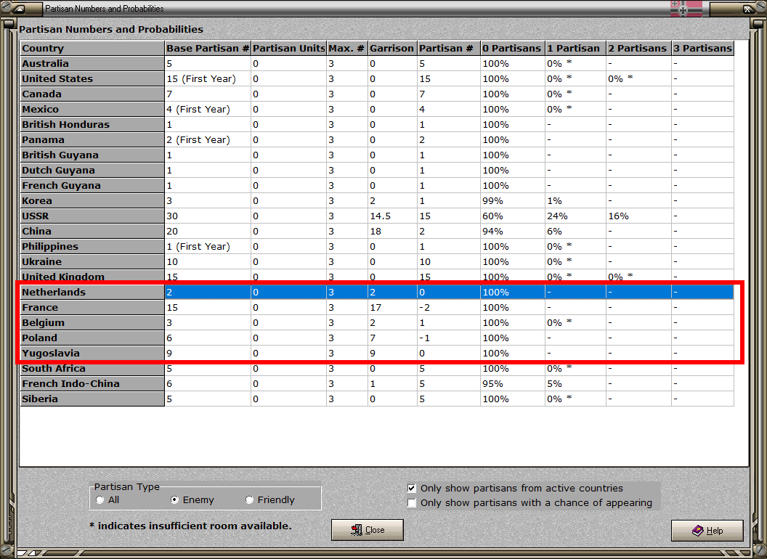Viewport: 767px width, 559px height.
Task: Open the Help button
Action: (707, 531)
